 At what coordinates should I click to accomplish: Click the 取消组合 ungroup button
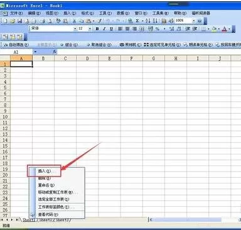pyautogui.click(x=99, y=45)
